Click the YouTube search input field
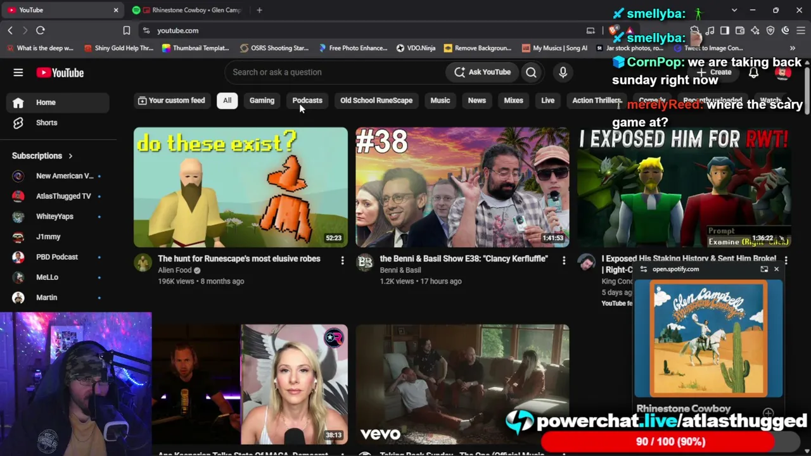Screen dimensions: 811x456 click(x=336, y=72)
